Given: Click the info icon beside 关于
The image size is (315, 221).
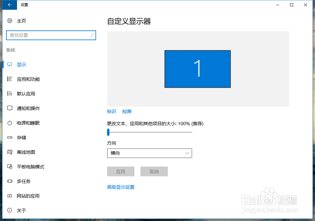Looking at the screenshot, I should click(10, 210).
